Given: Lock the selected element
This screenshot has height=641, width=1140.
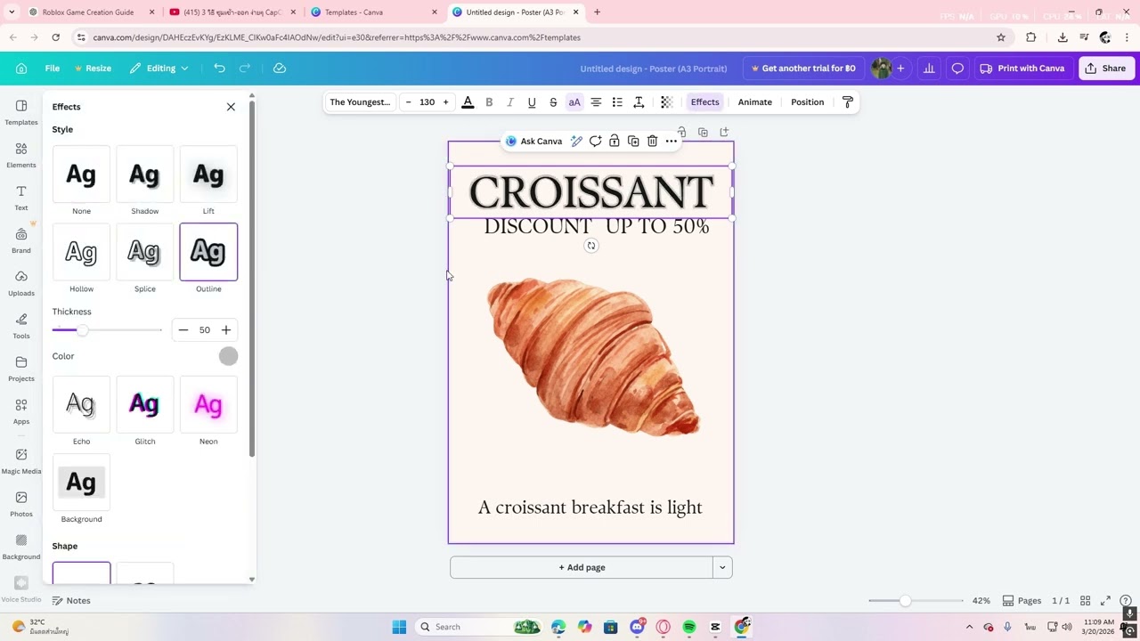Looking at the screenshot, I should click(615, 141).
